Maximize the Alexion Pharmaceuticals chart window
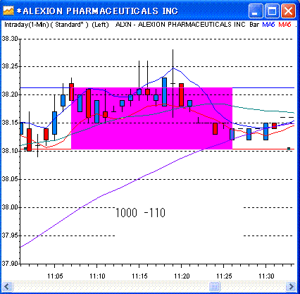 tap(272, 11)
